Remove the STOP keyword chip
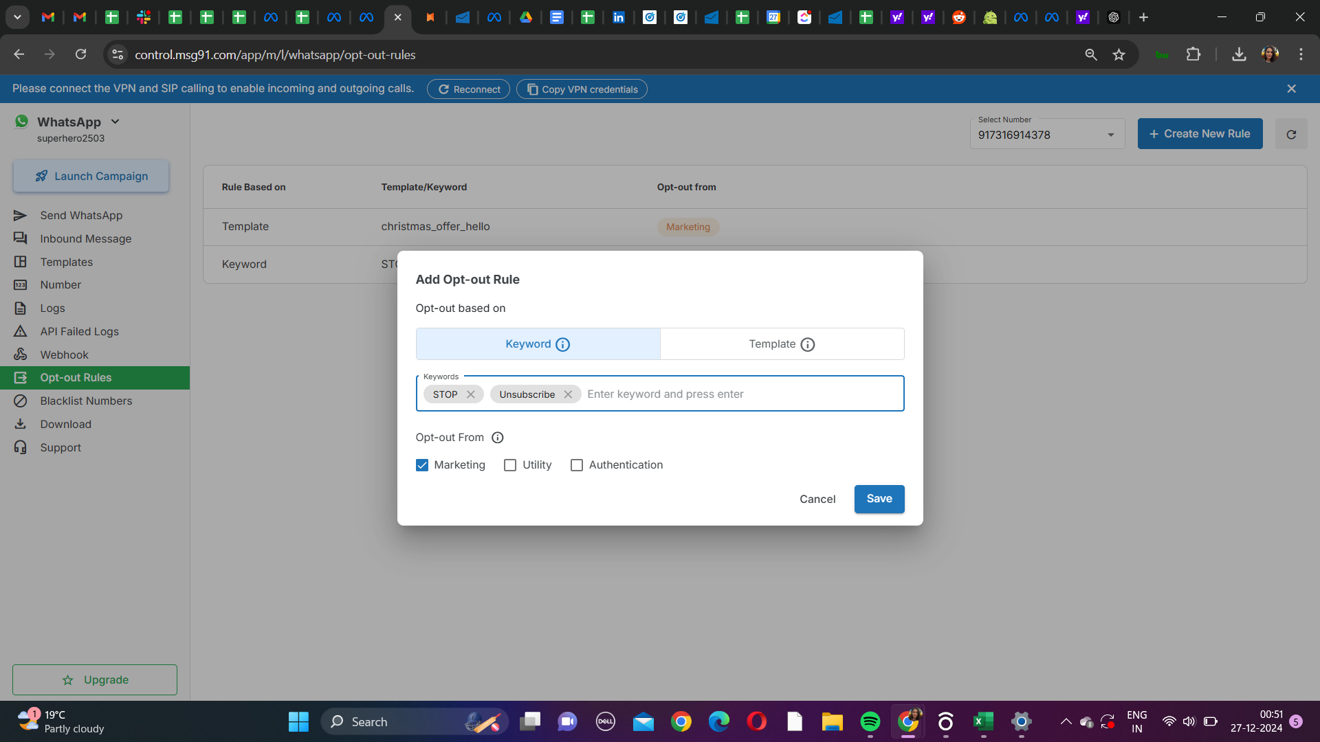Image resolution: width=1320 pixels, height=742 pixels. 471,394
